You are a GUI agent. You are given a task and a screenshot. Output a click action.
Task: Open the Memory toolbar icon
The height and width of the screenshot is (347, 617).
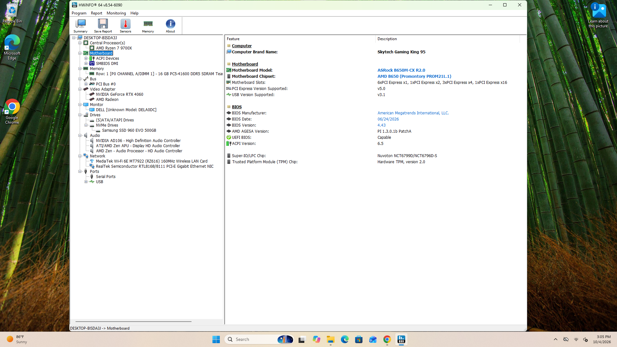tap(148, 26)
